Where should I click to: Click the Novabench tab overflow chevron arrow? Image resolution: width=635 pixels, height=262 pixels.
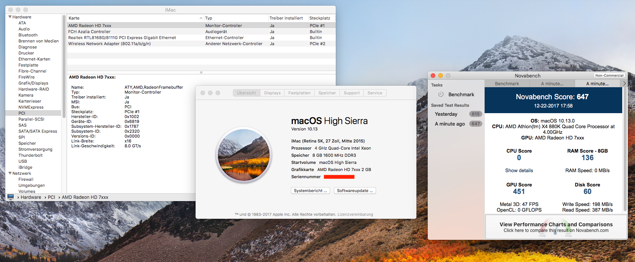[x=624, y=83]
